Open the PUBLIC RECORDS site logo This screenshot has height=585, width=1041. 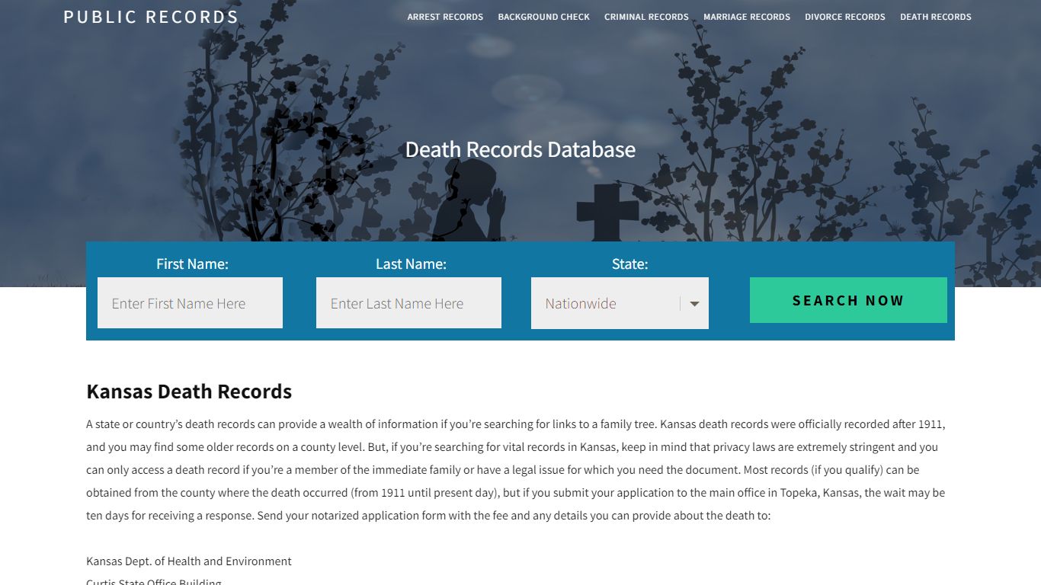point(151,17)
